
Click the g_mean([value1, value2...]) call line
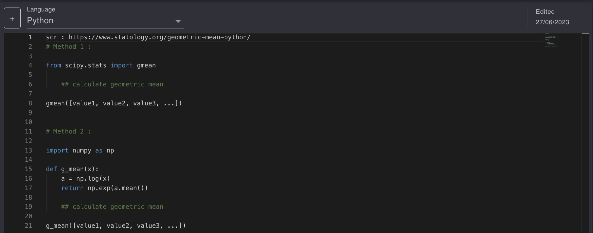(116, 226)
